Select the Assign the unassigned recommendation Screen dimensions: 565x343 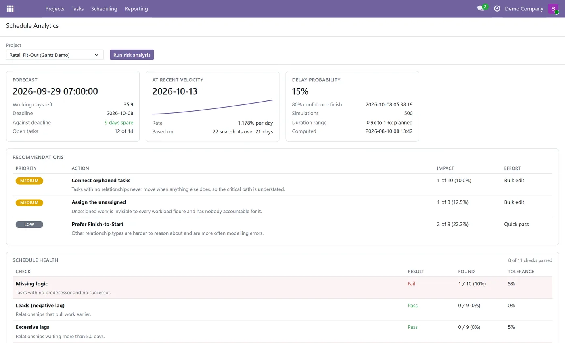coord(99,202)
